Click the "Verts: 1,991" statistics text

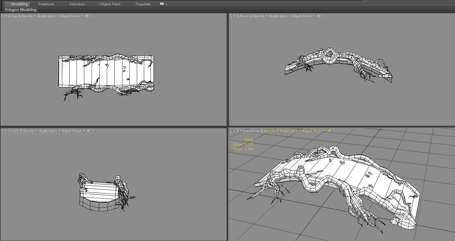click(x=243, y=149)
